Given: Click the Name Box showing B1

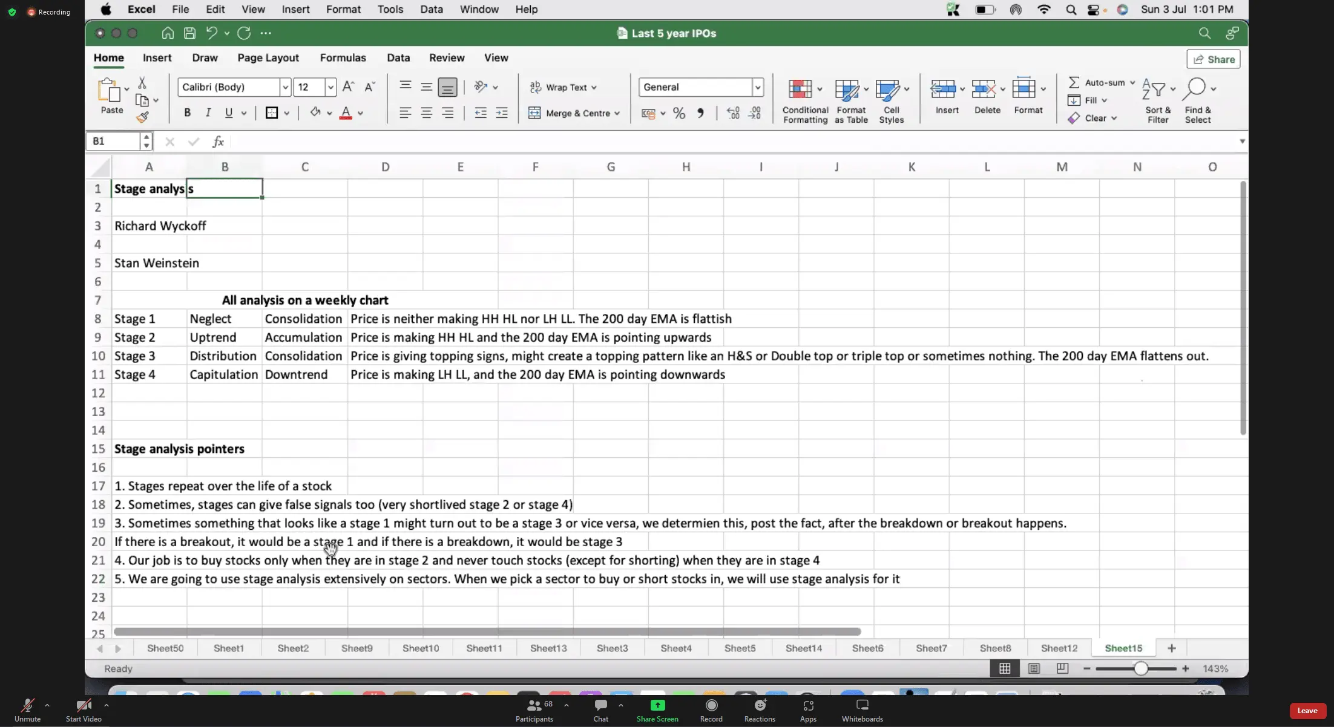Looking at the screenshot, I should click(x=113, y=141).
